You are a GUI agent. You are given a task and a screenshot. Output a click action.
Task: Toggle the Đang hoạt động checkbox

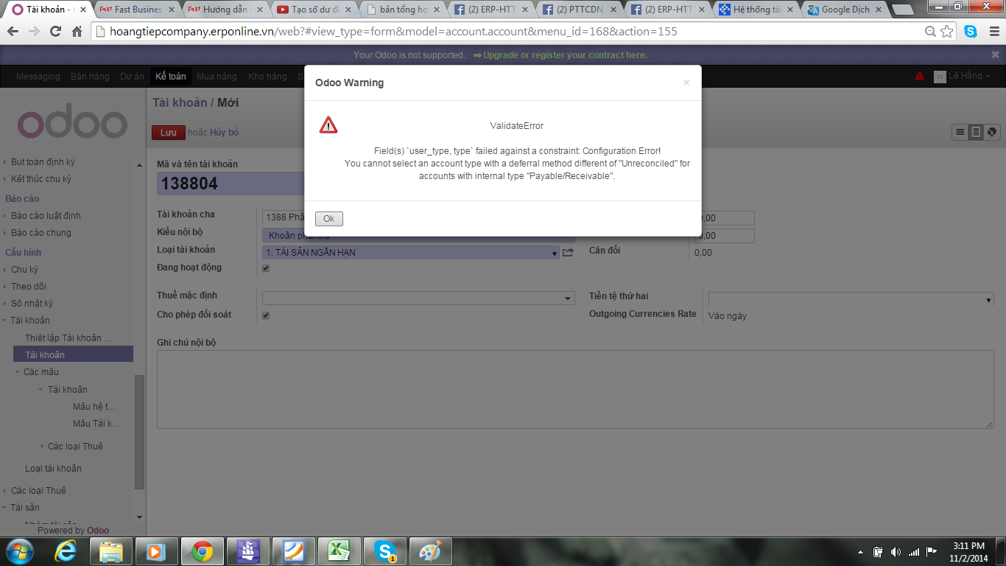[x=266, y=268]
